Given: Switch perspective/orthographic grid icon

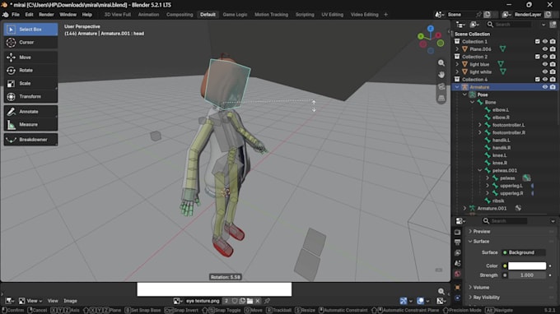Looking at the screenshot, I should pyautogui.click(x=441, y=98).
